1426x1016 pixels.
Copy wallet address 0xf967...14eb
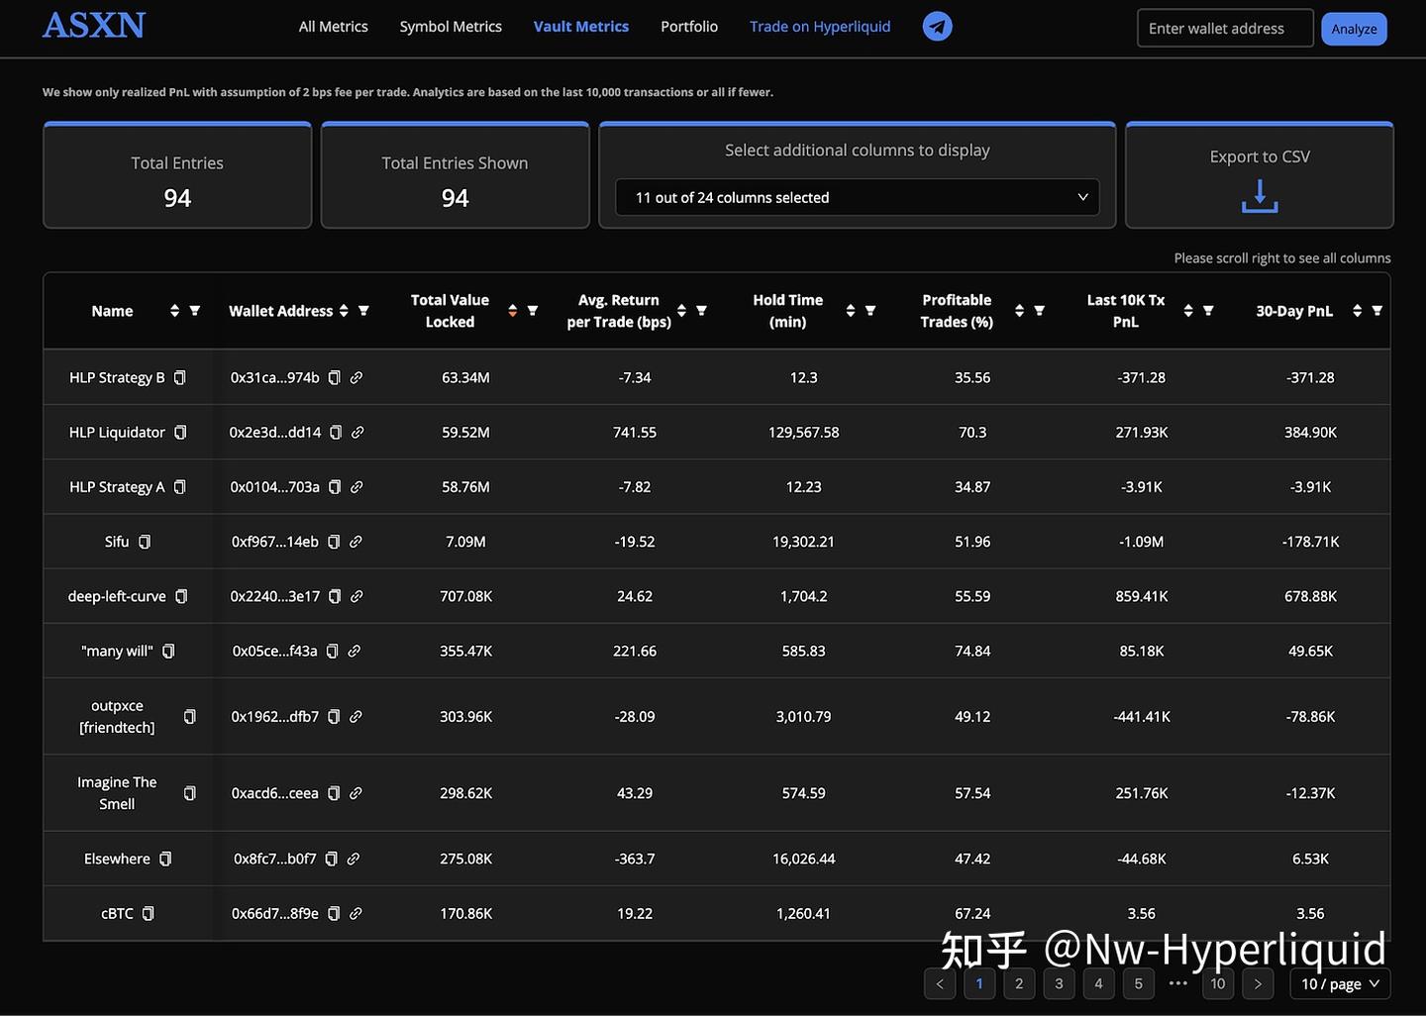334,542
